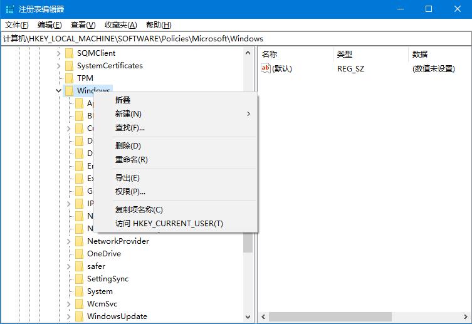The image size is (472, 324).
Task: Select the TPM key folder icon
Action: [x=69, y=78]
